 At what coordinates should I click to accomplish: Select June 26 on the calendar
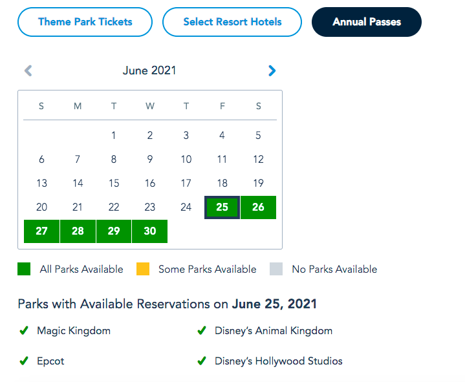[258, 207]
